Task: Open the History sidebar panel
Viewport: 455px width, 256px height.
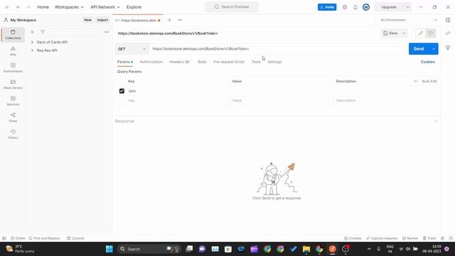Action: pyautogui.click(x=13, y=134)
